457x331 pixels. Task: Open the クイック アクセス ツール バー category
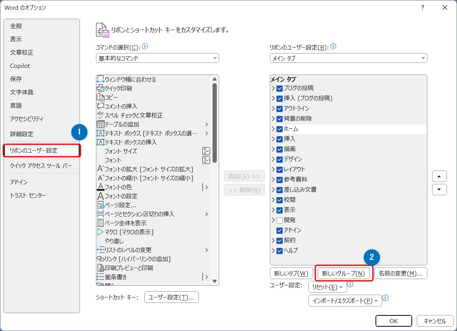(x=41, y=165)
